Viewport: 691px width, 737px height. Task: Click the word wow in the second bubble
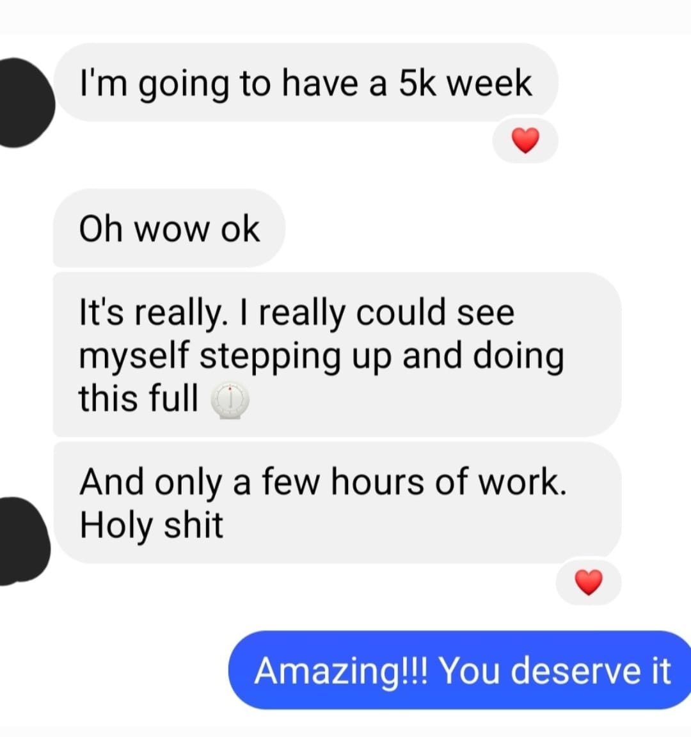point(172,230)
